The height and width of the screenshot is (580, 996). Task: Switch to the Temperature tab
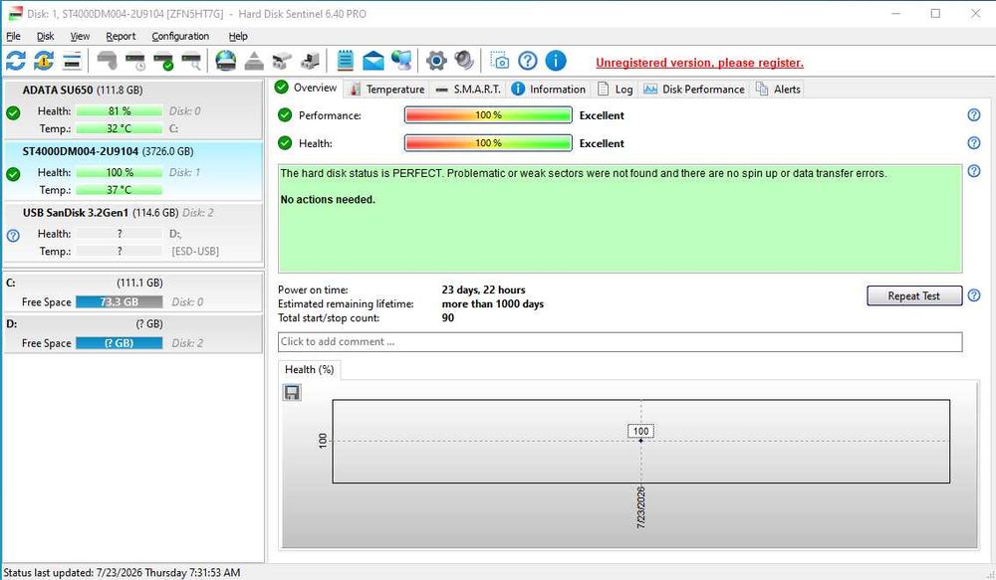coord(386,90)
